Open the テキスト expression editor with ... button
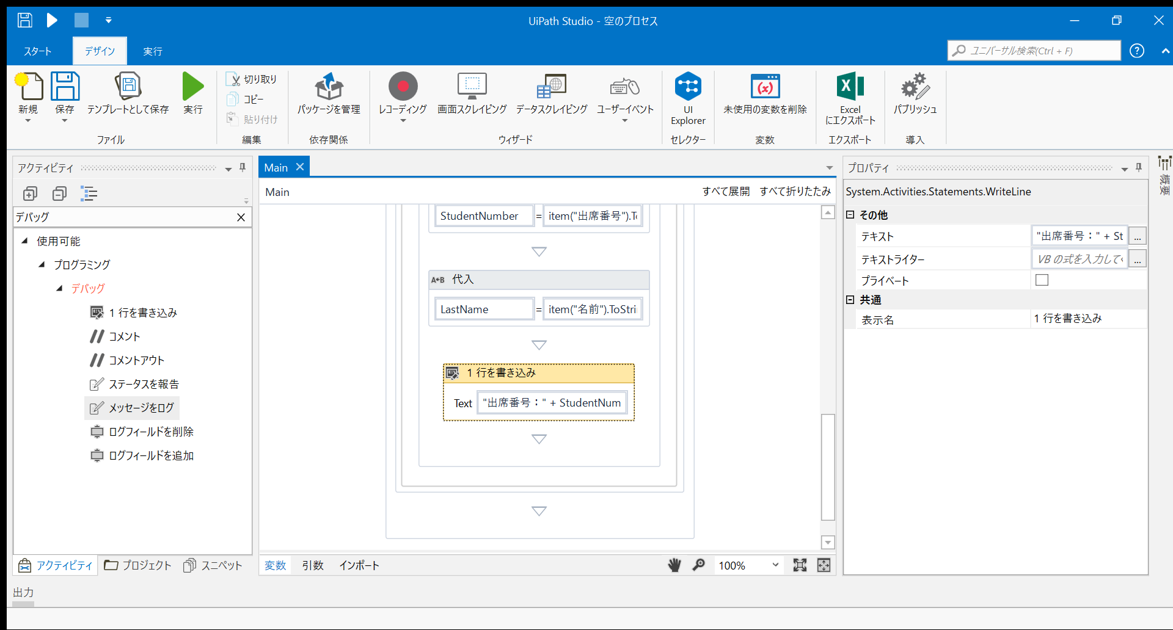Screen dimensions: 1173x630 1138,236
